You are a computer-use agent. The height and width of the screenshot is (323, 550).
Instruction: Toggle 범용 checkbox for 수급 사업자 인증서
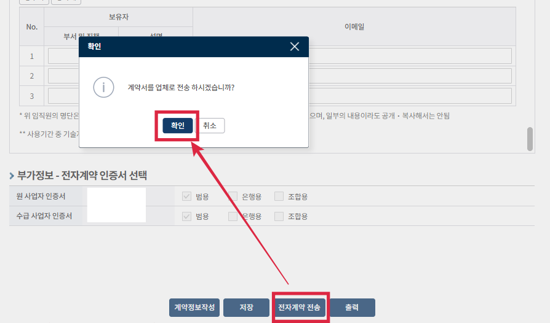tap(186, 216)
